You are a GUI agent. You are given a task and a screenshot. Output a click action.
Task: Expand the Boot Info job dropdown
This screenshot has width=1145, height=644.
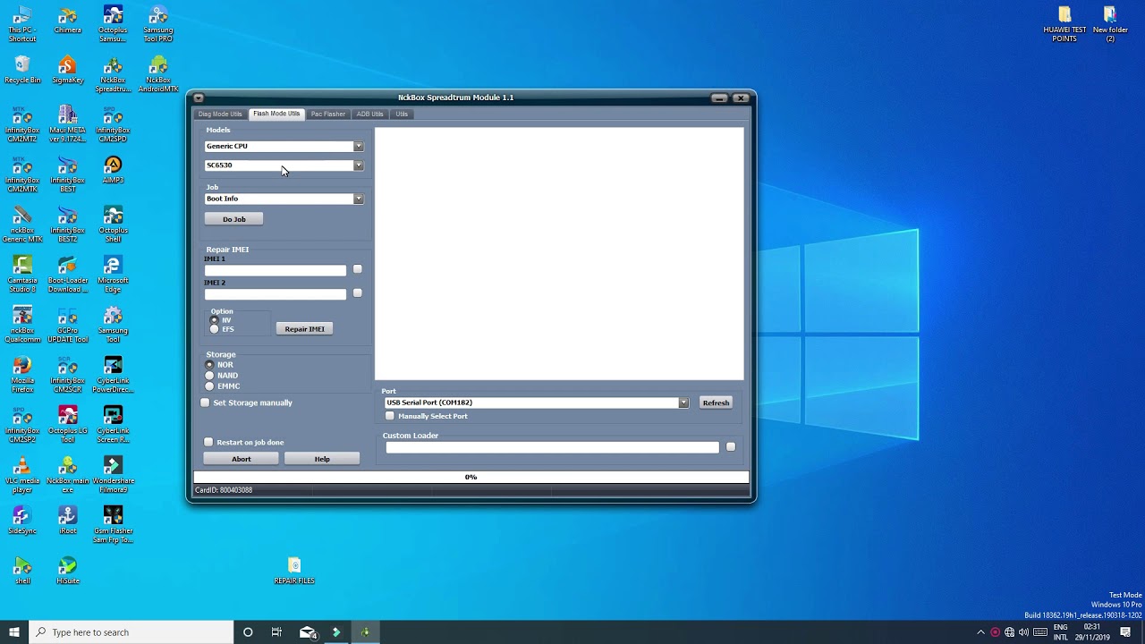pos(358,199)
